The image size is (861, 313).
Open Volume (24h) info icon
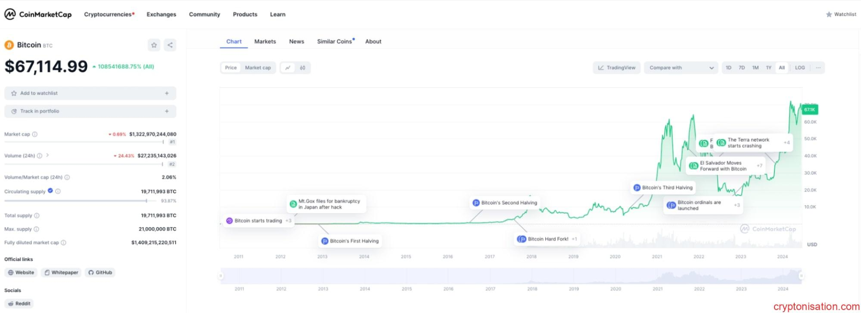tap(39, 156)
